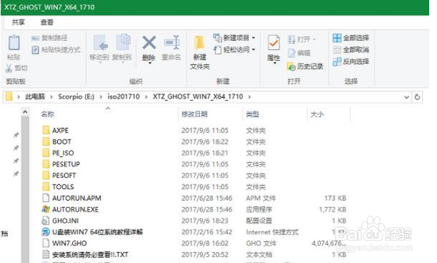
Task: Click Select all (全部选择)
Action: tap(351, 38)
